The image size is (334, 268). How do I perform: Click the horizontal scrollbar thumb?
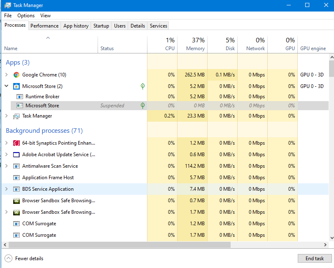point(119,245)
